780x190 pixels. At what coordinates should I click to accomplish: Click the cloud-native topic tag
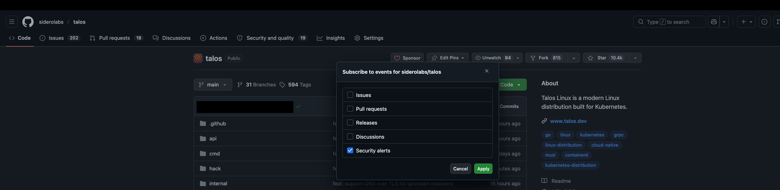pos(605,145)
